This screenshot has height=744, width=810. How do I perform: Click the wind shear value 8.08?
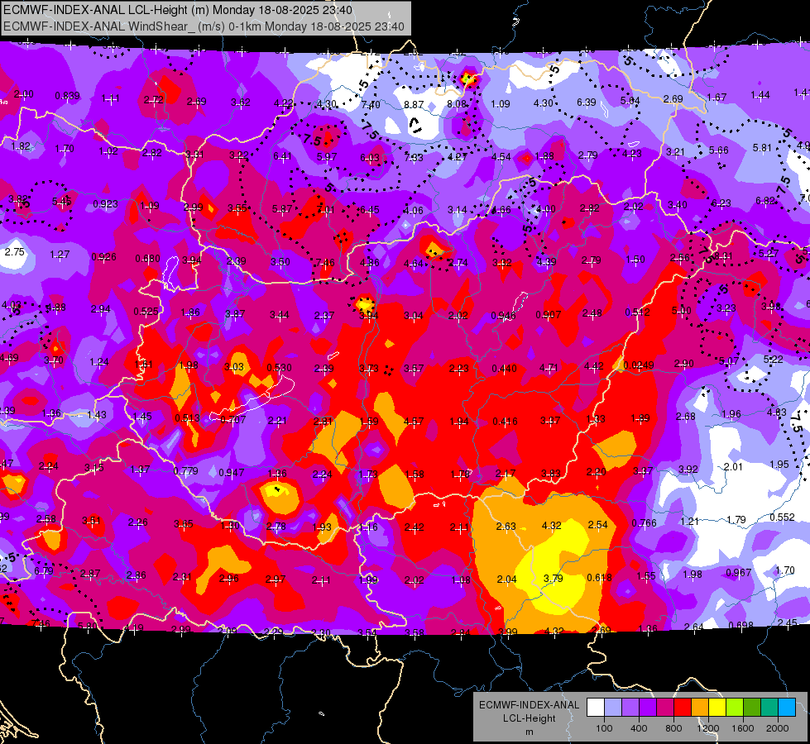(x=458, y=104)
